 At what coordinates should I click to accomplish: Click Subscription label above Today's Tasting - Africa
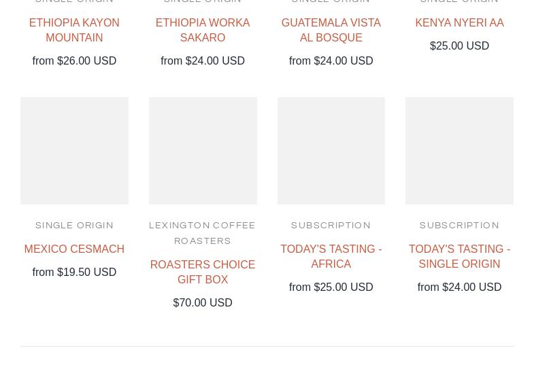(331, 226)
